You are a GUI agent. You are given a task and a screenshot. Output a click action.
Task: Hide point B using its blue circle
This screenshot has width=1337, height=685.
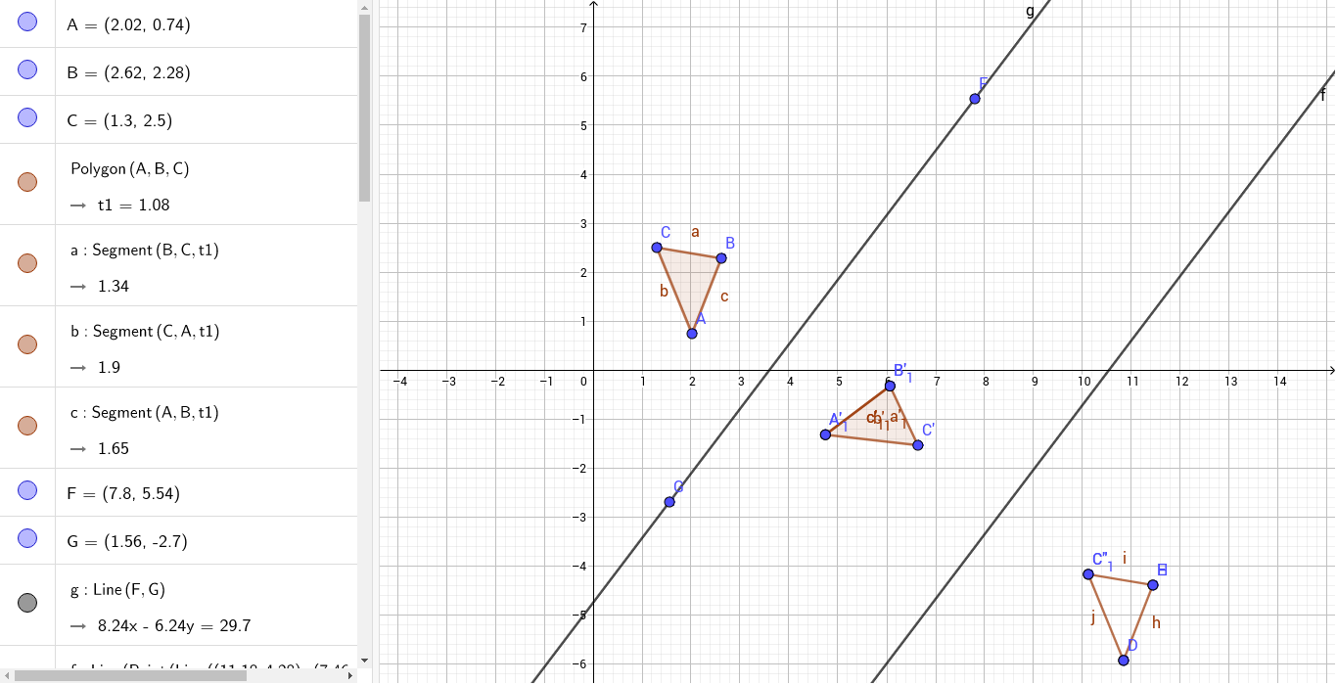(26, 70)
